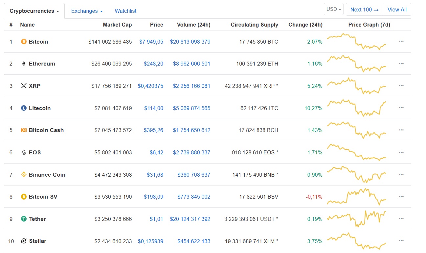Sort by the Circulating Supply column header

pos(255,25)
